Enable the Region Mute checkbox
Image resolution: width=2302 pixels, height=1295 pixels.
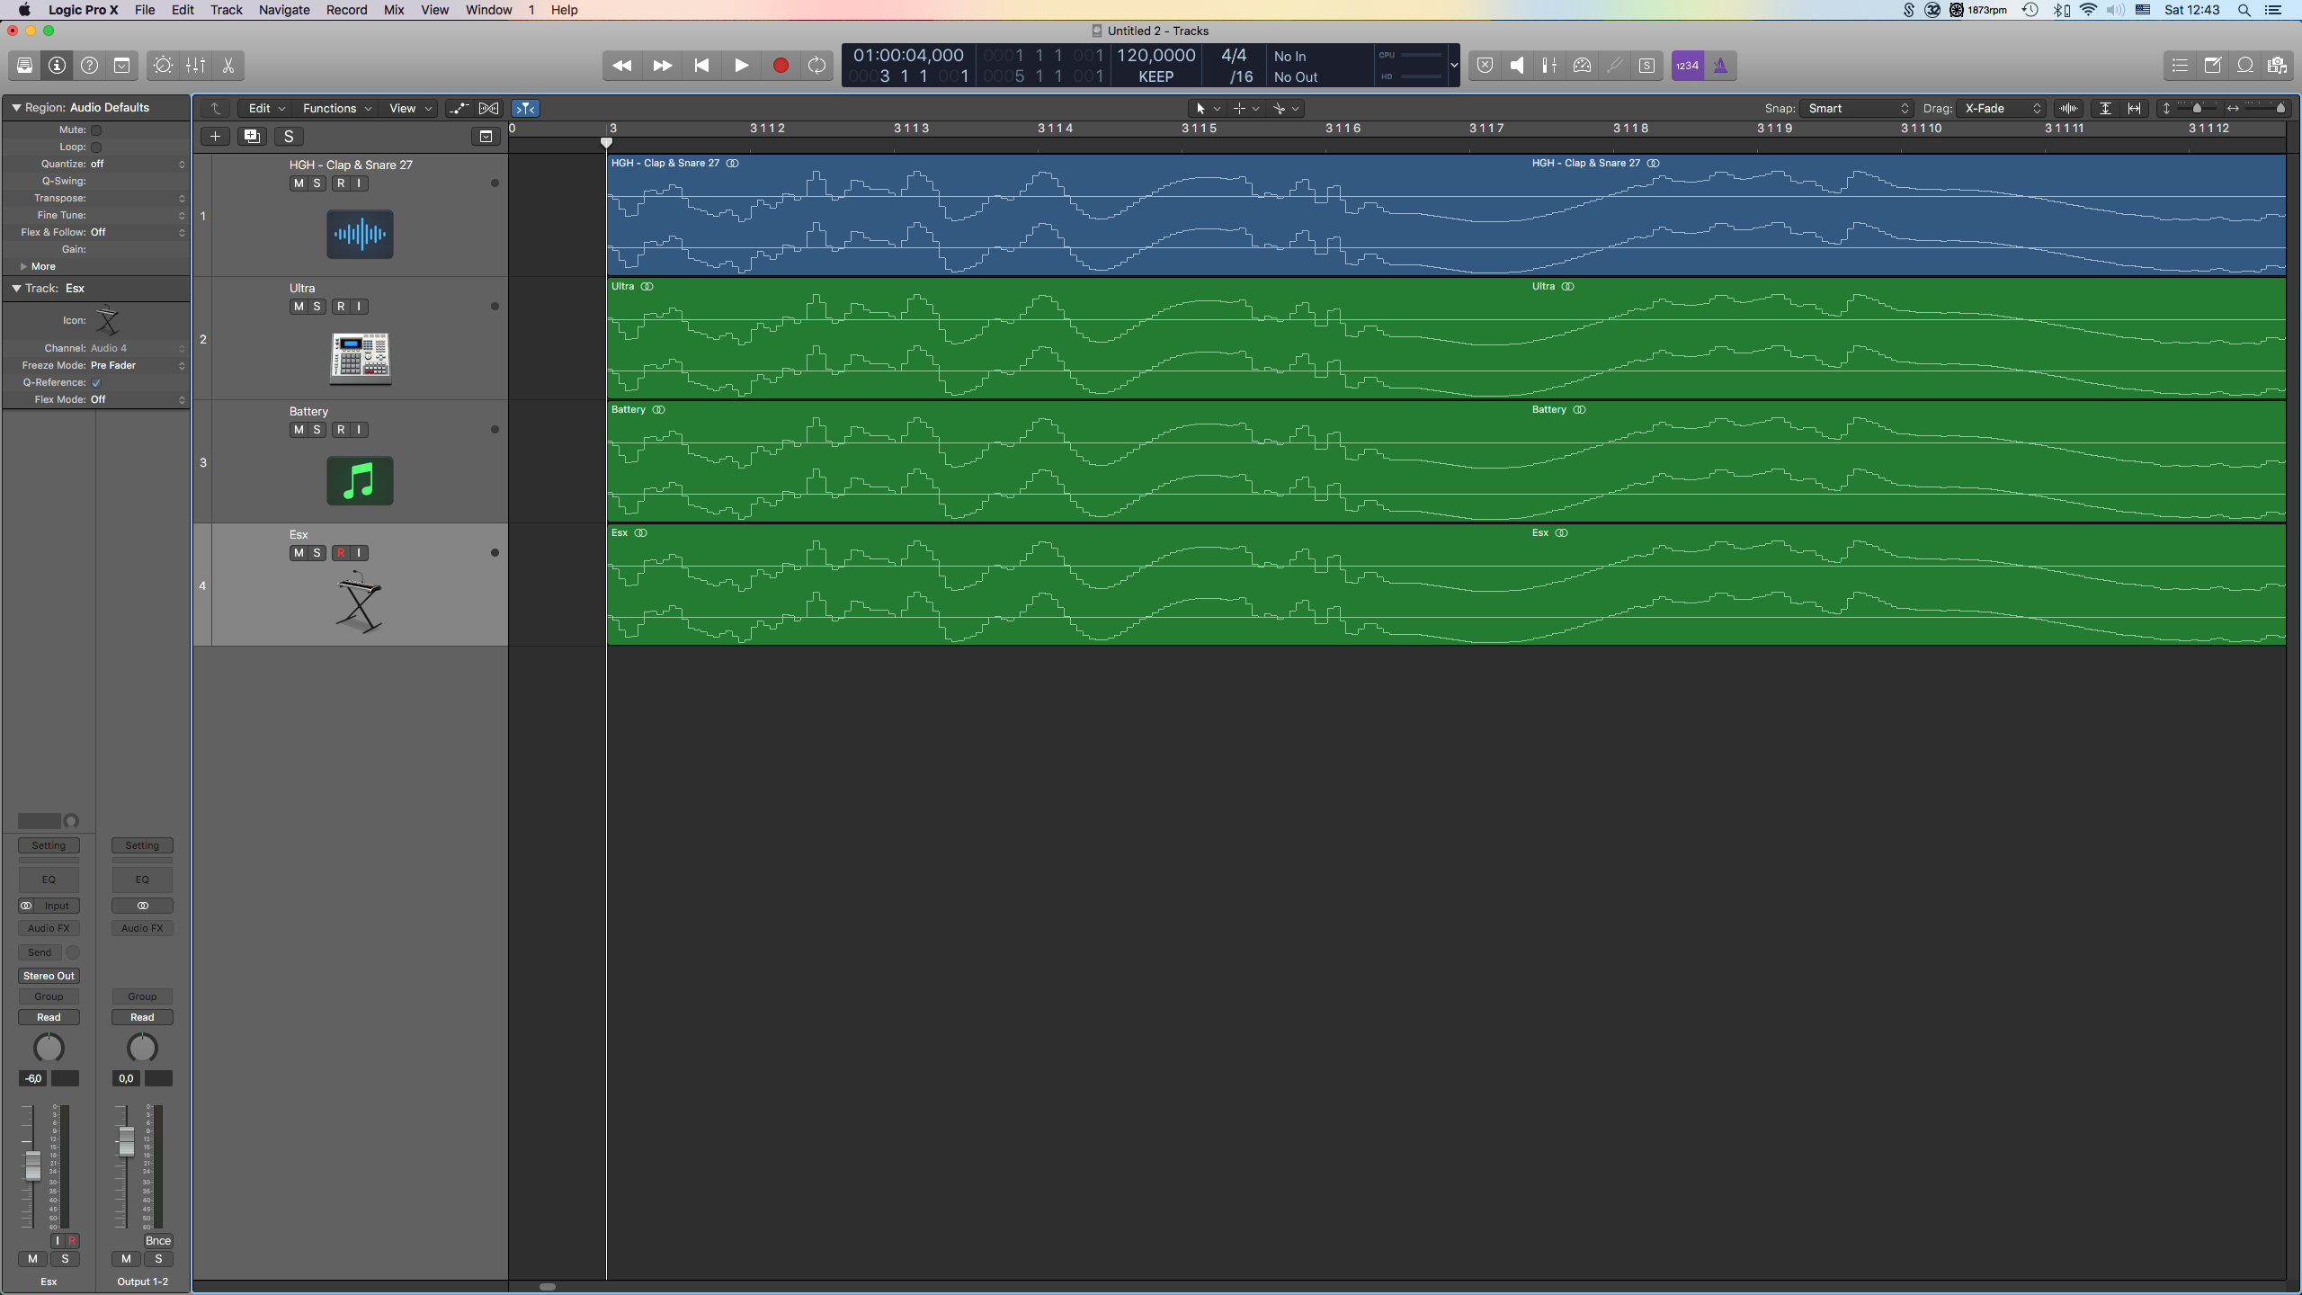click(96, 130)
